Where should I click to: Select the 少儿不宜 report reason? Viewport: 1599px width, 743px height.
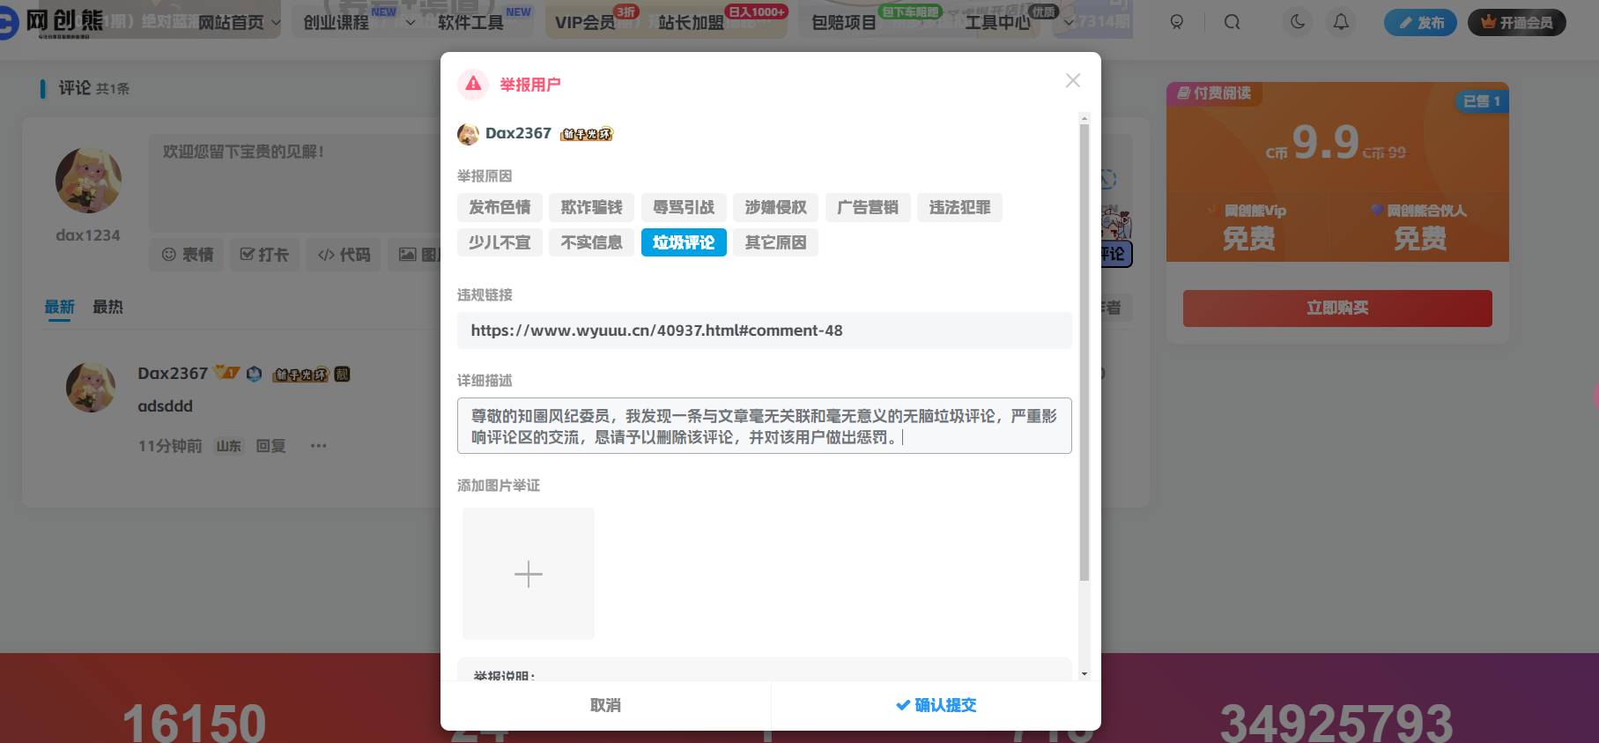point(500,242)
